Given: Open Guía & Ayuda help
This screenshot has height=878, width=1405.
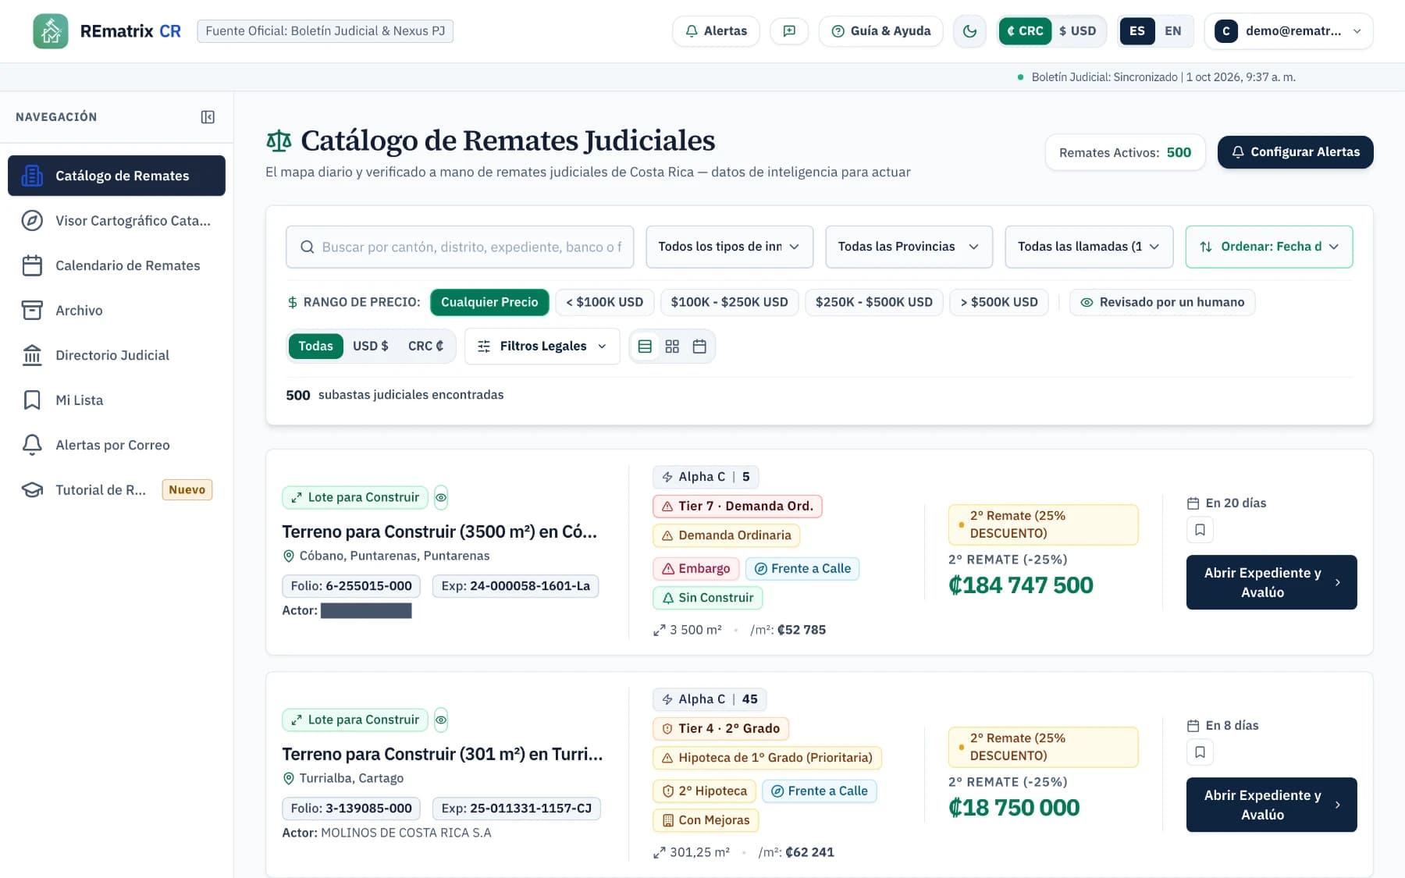Looking at the screenshot, I should point(880,31).
